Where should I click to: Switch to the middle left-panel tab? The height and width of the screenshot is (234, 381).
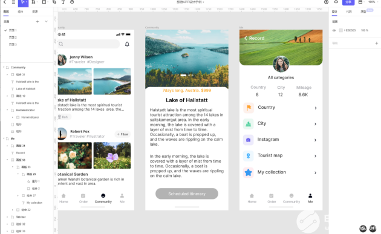pyautogui.click(x=21, y=11)
